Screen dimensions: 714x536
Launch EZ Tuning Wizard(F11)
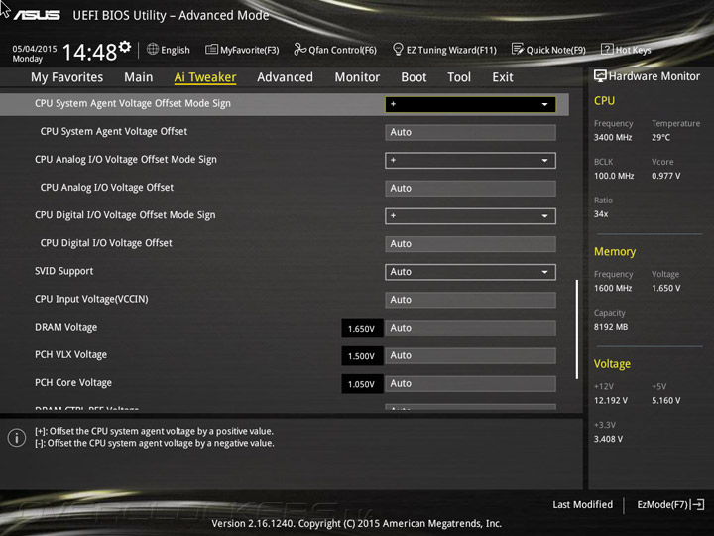point(444,50)
